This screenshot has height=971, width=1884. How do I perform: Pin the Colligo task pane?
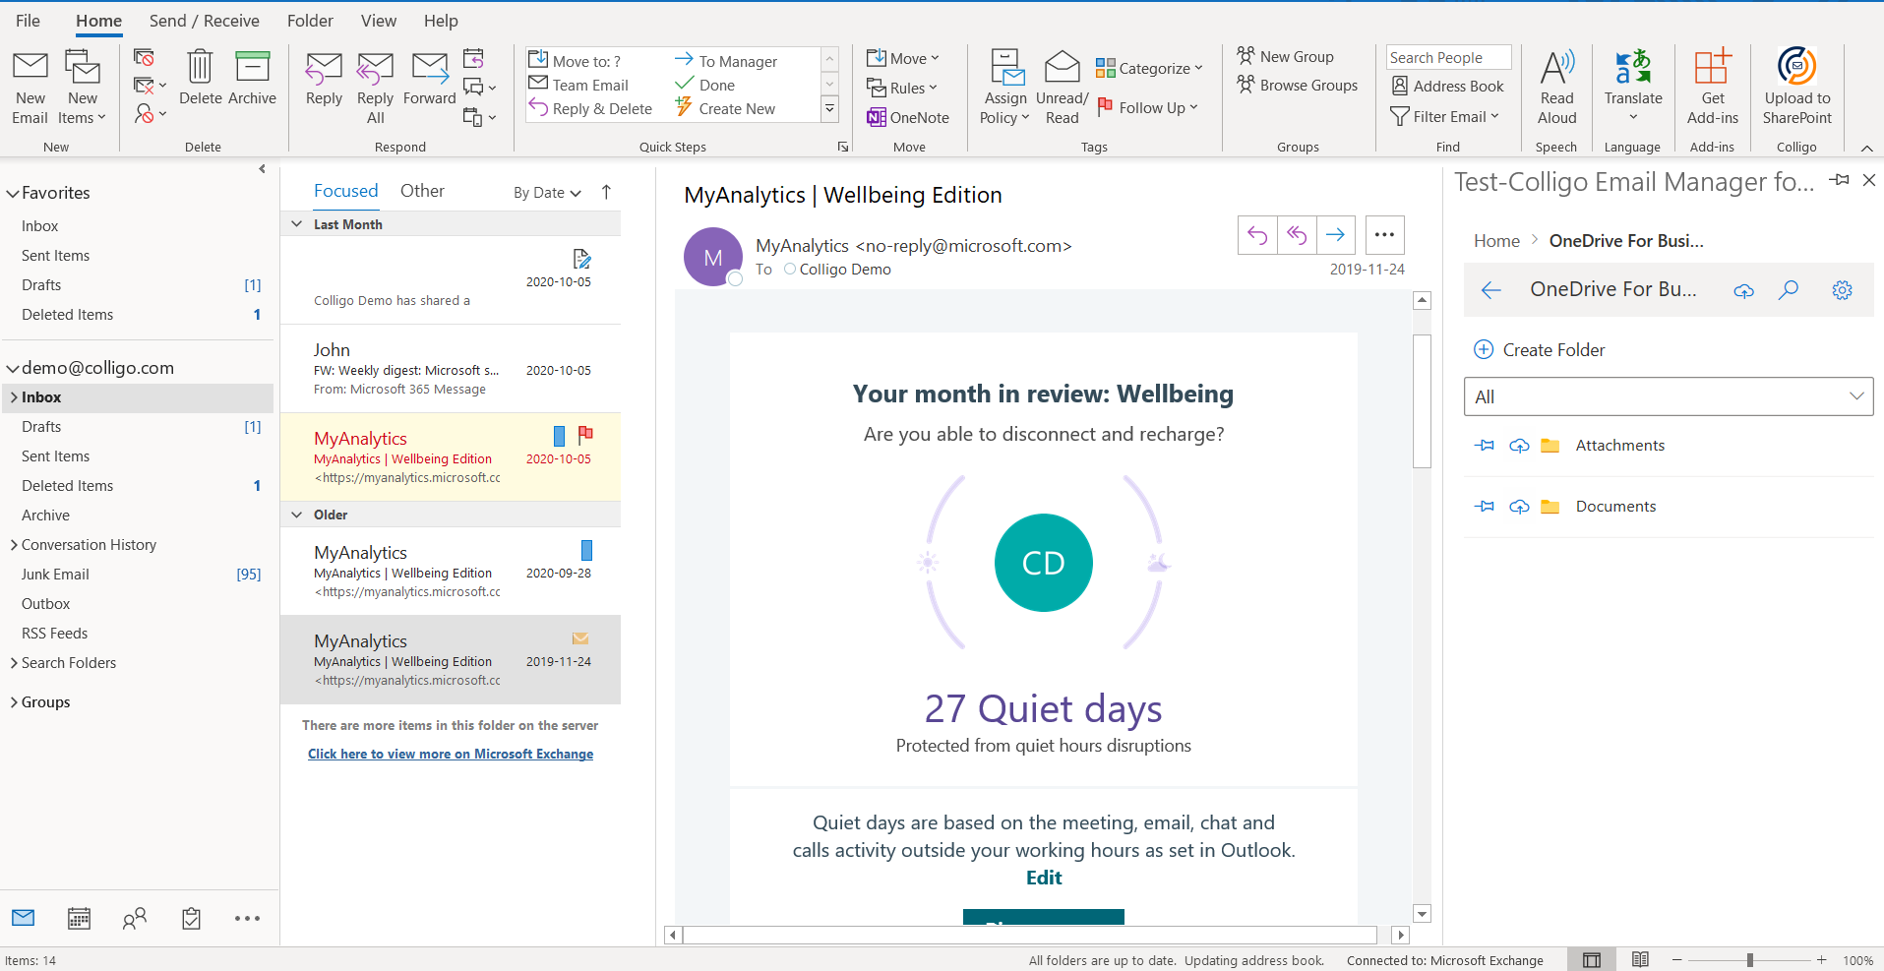pyautogui.click(x=1839, y=180)
